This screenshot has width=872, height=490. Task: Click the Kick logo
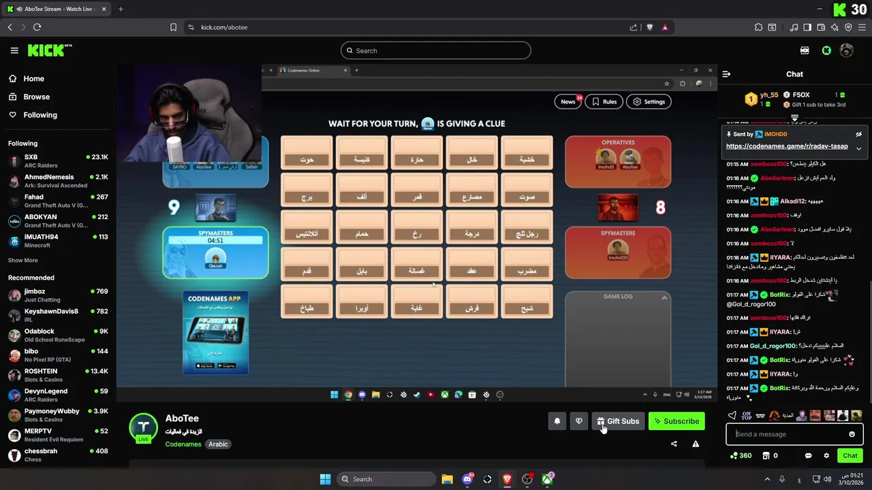click(49, 50)
